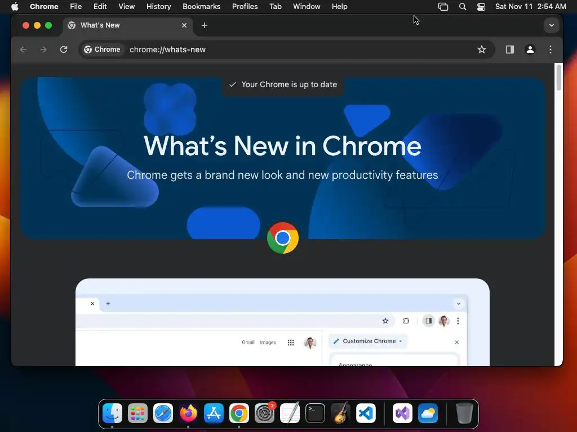Launch Safari from the dock
Viewport: 577px width, 432px height.
pos(163,413)
